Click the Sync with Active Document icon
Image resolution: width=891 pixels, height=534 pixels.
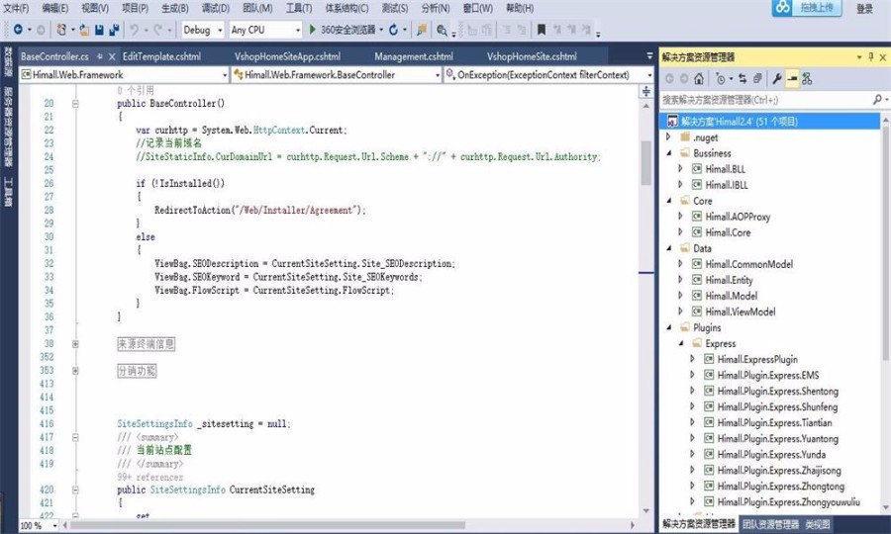pos(742,78)
